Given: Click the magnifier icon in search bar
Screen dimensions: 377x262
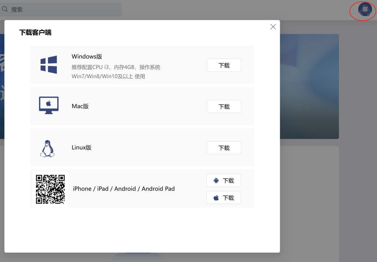Looking at the screenshot, I should (5, 10).
